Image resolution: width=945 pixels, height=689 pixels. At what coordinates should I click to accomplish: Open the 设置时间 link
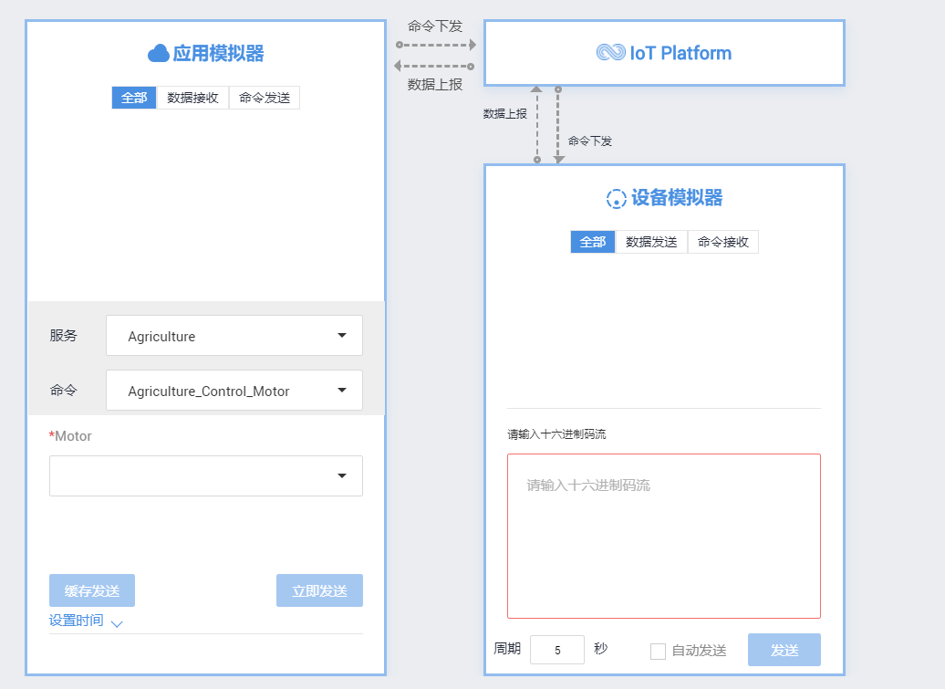point(76,621)
